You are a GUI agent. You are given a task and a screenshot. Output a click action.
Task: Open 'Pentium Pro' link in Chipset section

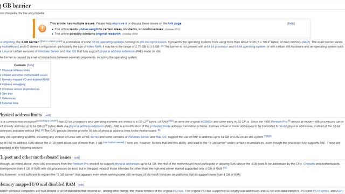click(x=80, y=164)
